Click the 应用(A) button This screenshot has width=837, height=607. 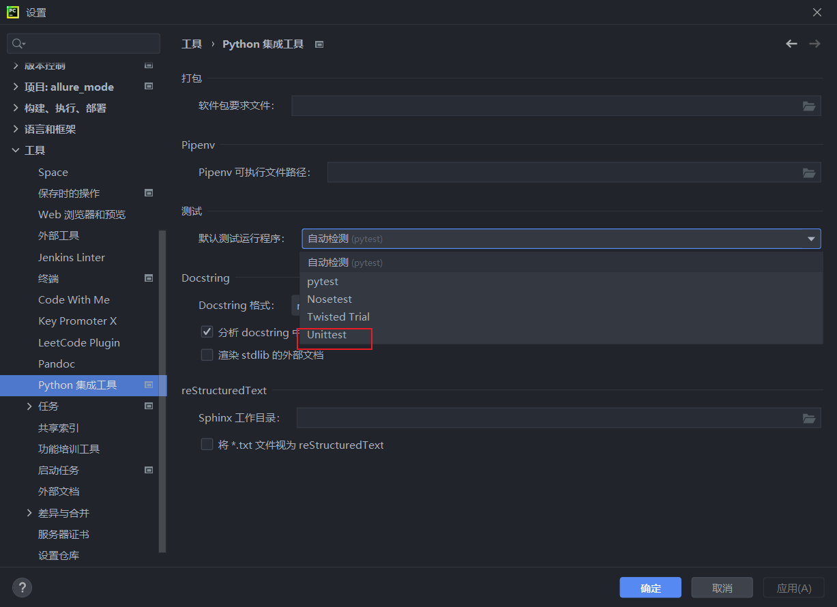(x=794, y=588)
